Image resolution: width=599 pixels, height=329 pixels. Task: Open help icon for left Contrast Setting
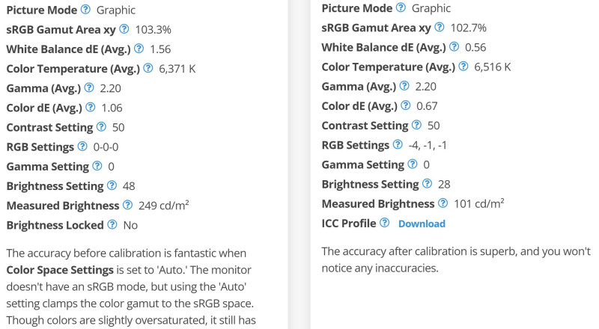pyautogui.click(x=101, y=126)
